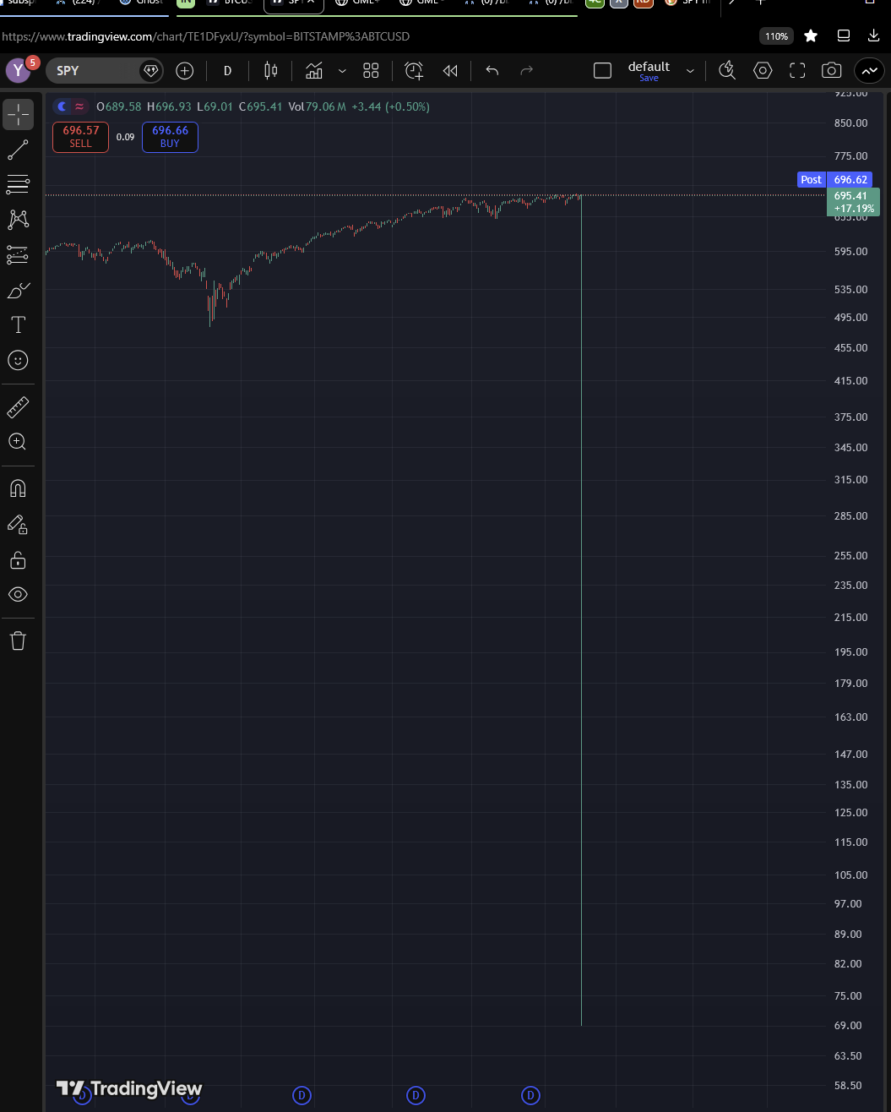Hide all drawings with eye icon
The image size is (891, 1112).
tap(18, 595)
